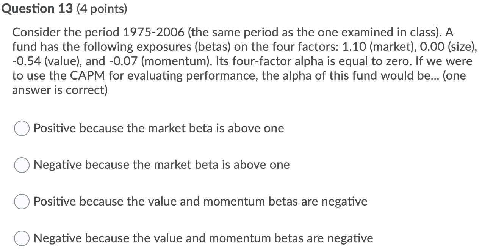This screenshot has height=251, width=482.
Task: Click the radio circle beside the second answer
Action: pyautogui.click(x=22, y=165)
